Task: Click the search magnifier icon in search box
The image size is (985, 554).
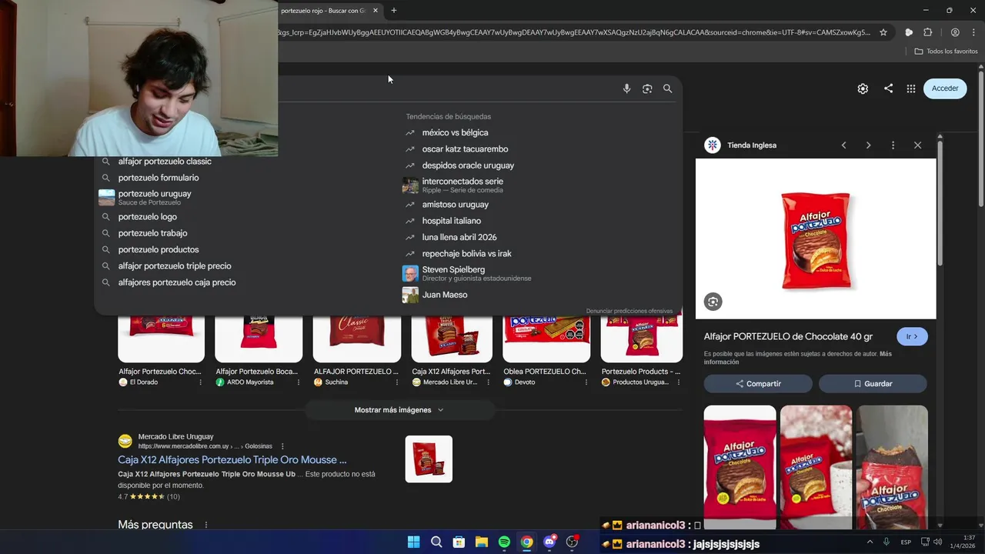Action: click(667, 88)
